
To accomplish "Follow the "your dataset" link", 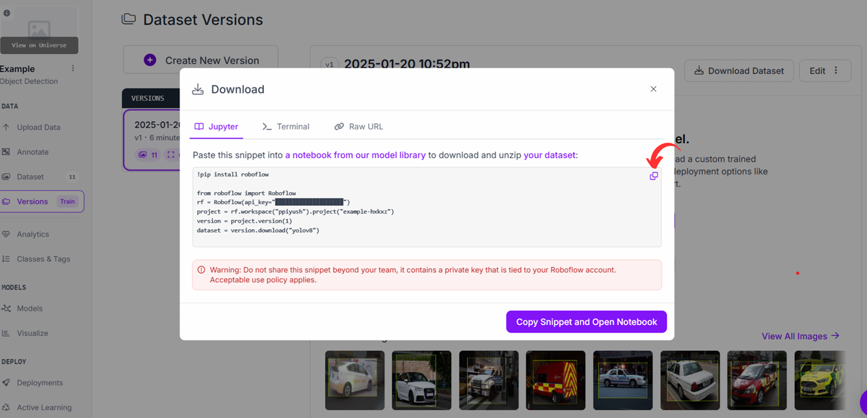I will (550, 155).
